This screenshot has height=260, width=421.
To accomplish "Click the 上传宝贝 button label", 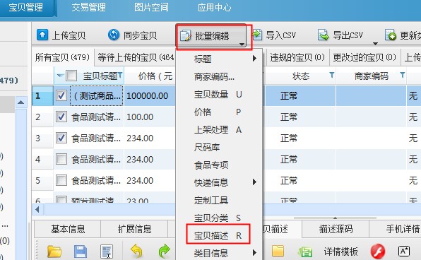I will click(69, 35).
